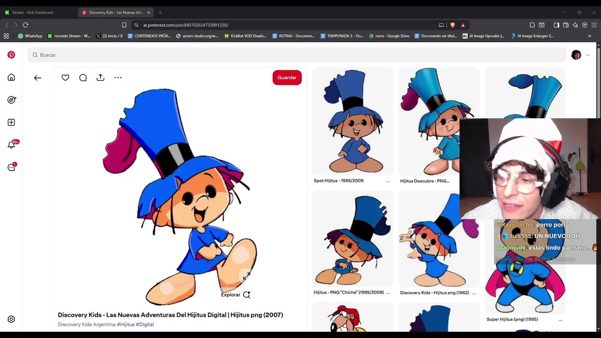Open more options for Discovery Kids Hijitus 1962 pin
The width and height of the screenshot is (601, 338).
click(x=474, y=293)
